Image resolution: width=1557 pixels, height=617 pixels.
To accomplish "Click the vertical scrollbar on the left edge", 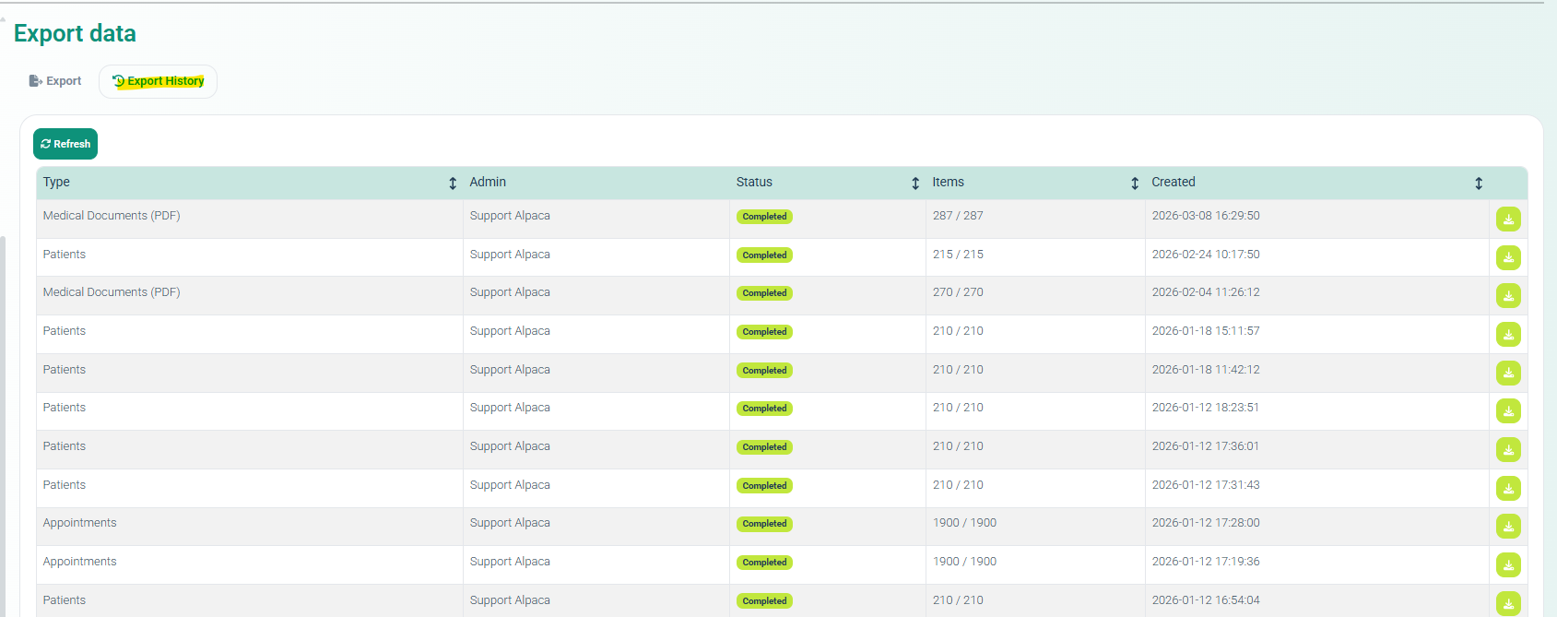I will pos(3,415).
